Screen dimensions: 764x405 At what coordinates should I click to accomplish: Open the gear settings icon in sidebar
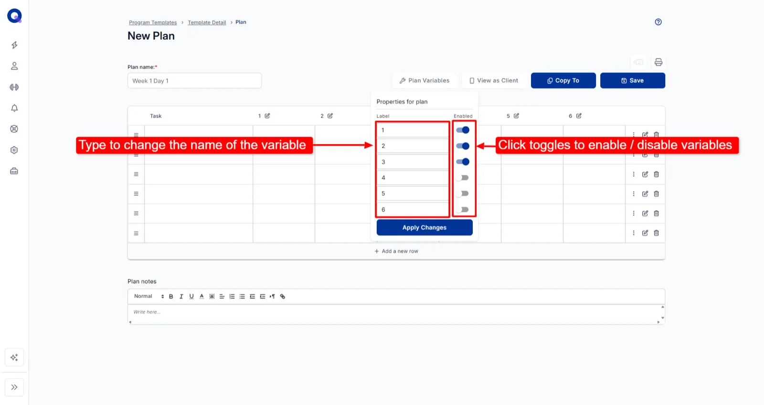[14, 150]
